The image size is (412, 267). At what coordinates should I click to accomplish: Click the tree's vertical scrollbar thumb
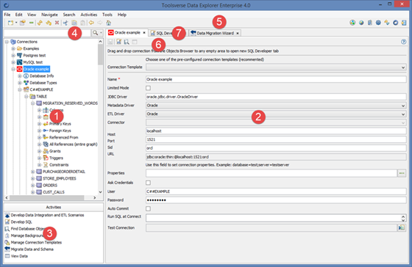tap(100, 54)
